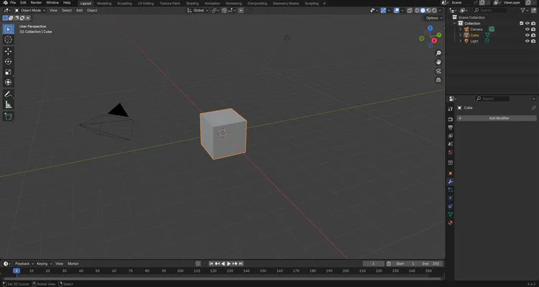539x287 pixels.
Task: Click the Cursor tool icon
Action: pos(8,40)
